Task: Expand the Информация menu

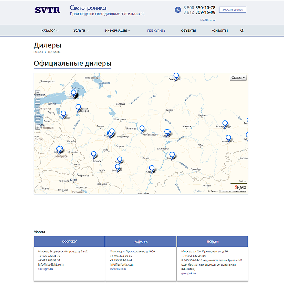Action: pyautogui.click(x=118, y=31)
